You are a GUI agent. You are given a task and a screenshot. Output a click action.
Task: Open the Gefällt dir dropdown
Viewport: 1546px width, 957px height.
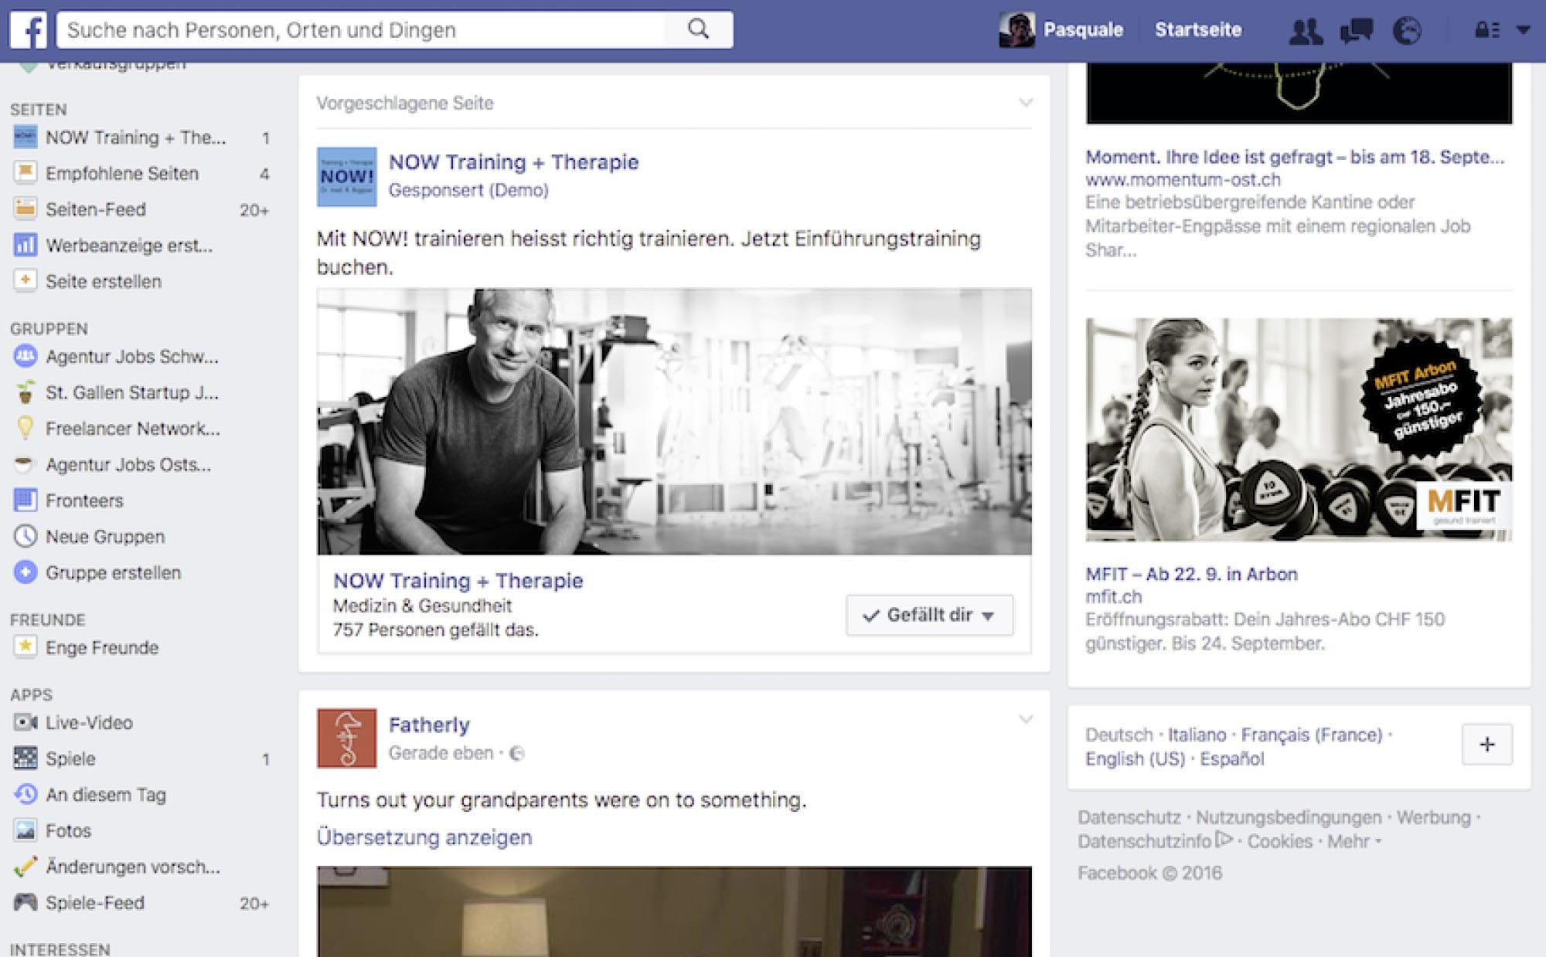coord(929,616)
